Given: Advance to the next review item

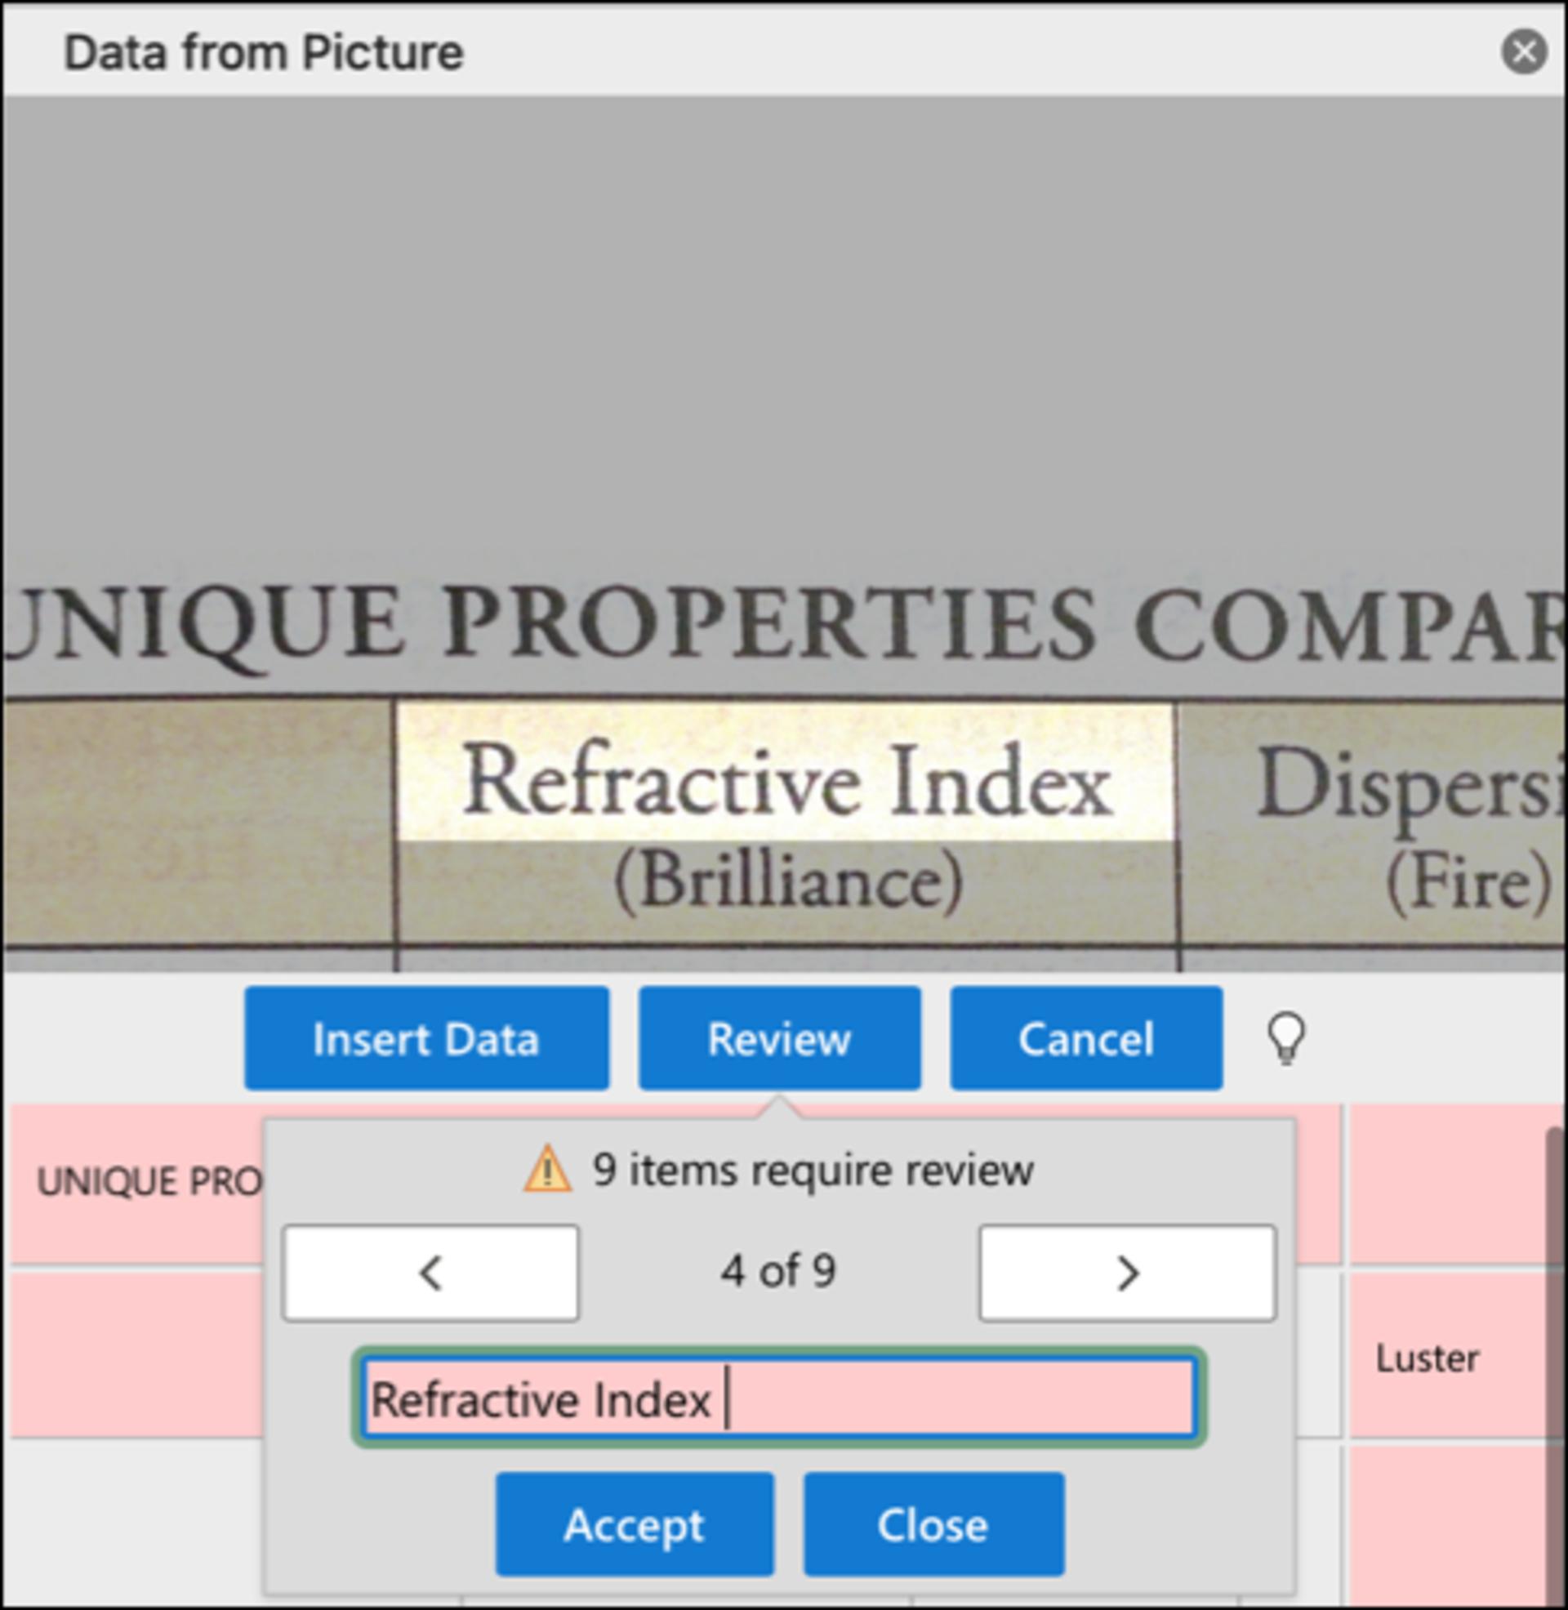Looking at the screenshot, I should [1128, 1273].
